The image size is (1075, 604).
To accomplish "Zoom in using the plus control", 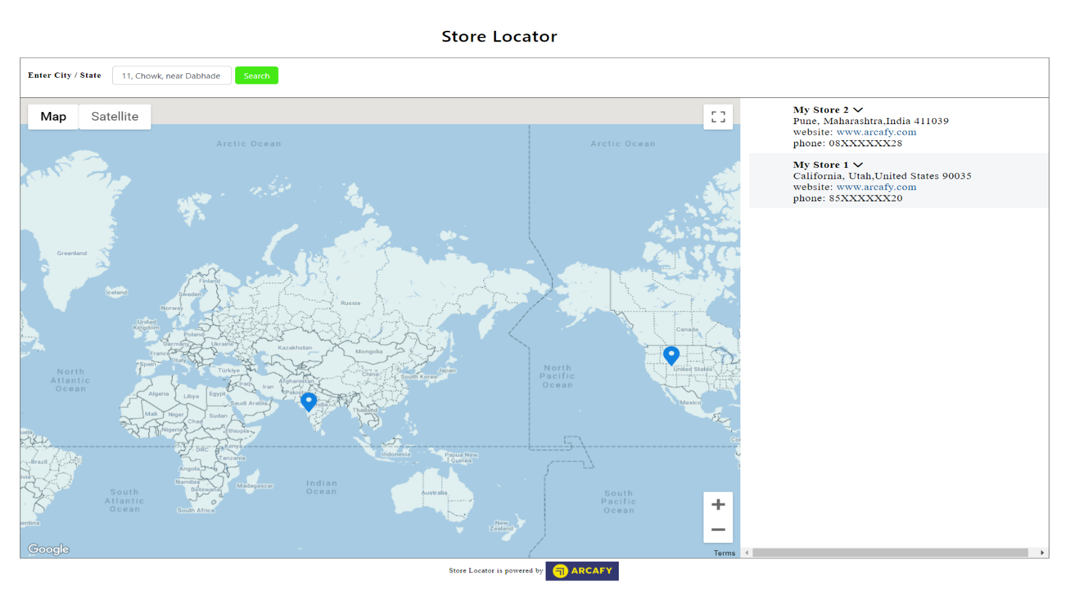I will [718, 504].
